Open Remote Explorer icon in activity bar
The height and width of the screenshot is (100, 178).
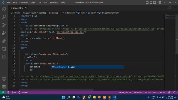4,49
